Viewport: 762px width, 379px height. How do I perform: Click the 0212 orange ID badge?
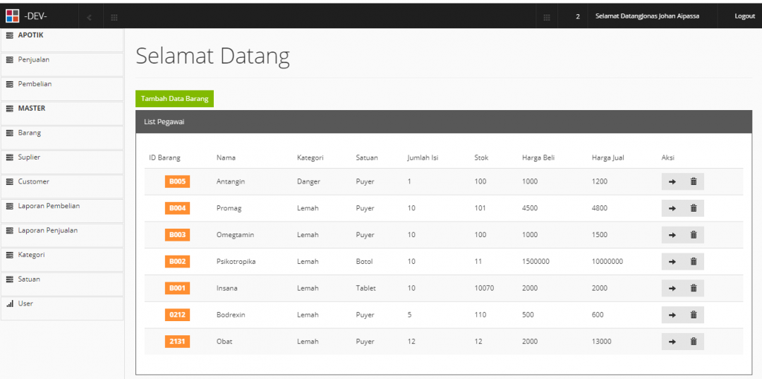(177, 315)
